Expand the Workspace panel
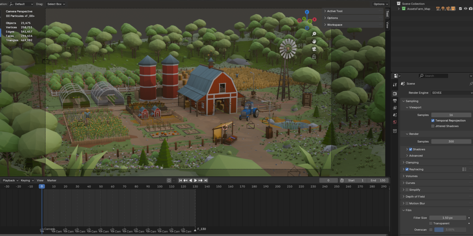Image resolution: width=473 pixels, height=236 pixels. coord(354,24)
